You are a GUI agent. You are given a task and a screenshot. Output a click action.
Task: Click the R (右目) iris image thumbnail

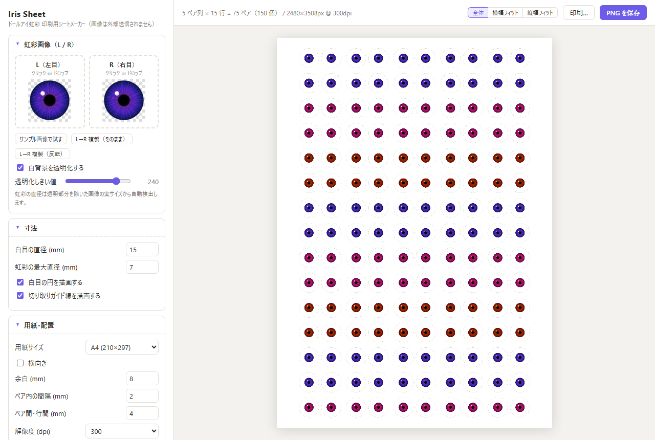click(x=124, y=100)
